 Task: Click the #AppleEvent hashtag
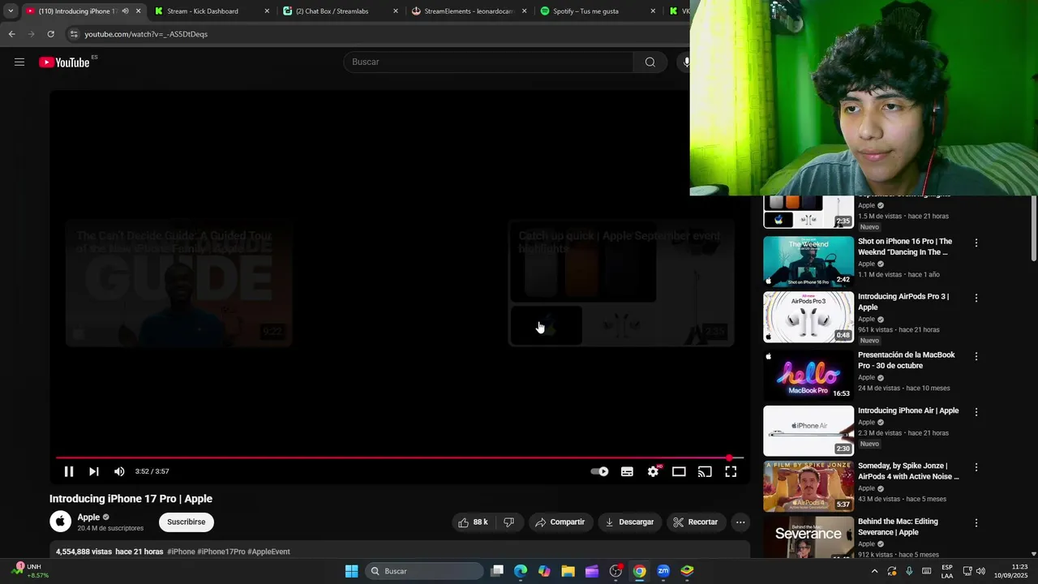point(268,552)
